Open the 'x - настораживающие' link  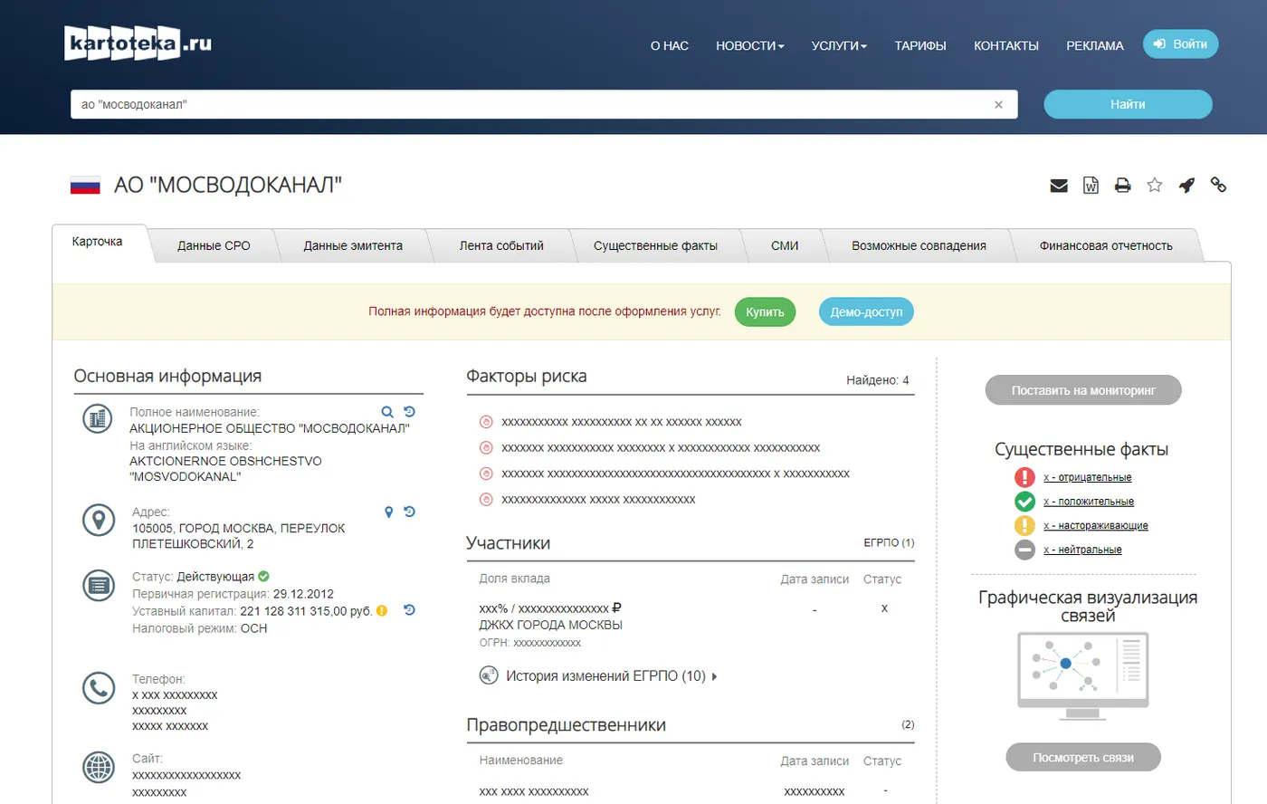pos(1095,525)
